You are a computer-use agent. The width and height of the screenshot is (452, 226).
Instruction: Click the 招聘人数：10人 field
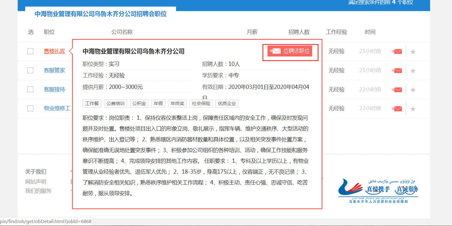(x=221, y=64)
